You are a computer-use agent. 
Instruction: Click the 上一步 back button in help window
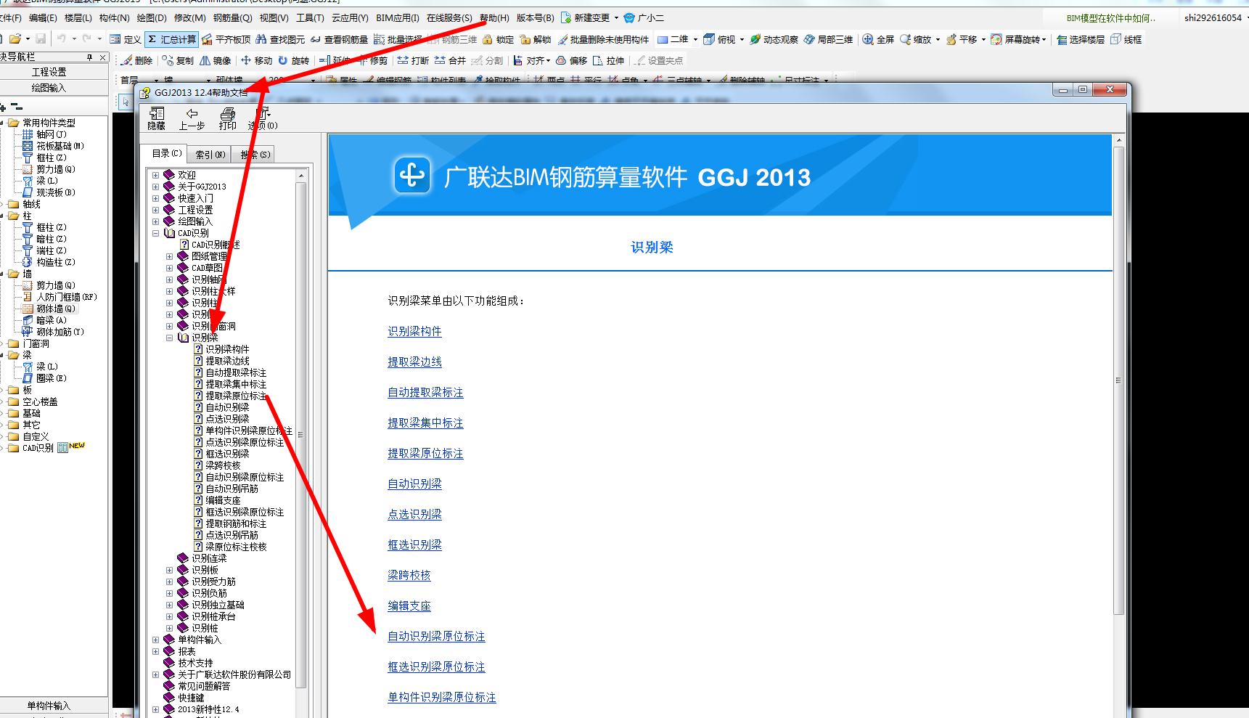[192, 118]
